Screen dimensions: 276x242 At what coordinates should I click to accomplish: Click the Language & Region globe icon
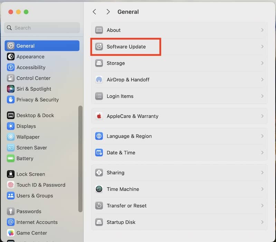(99, 136)
